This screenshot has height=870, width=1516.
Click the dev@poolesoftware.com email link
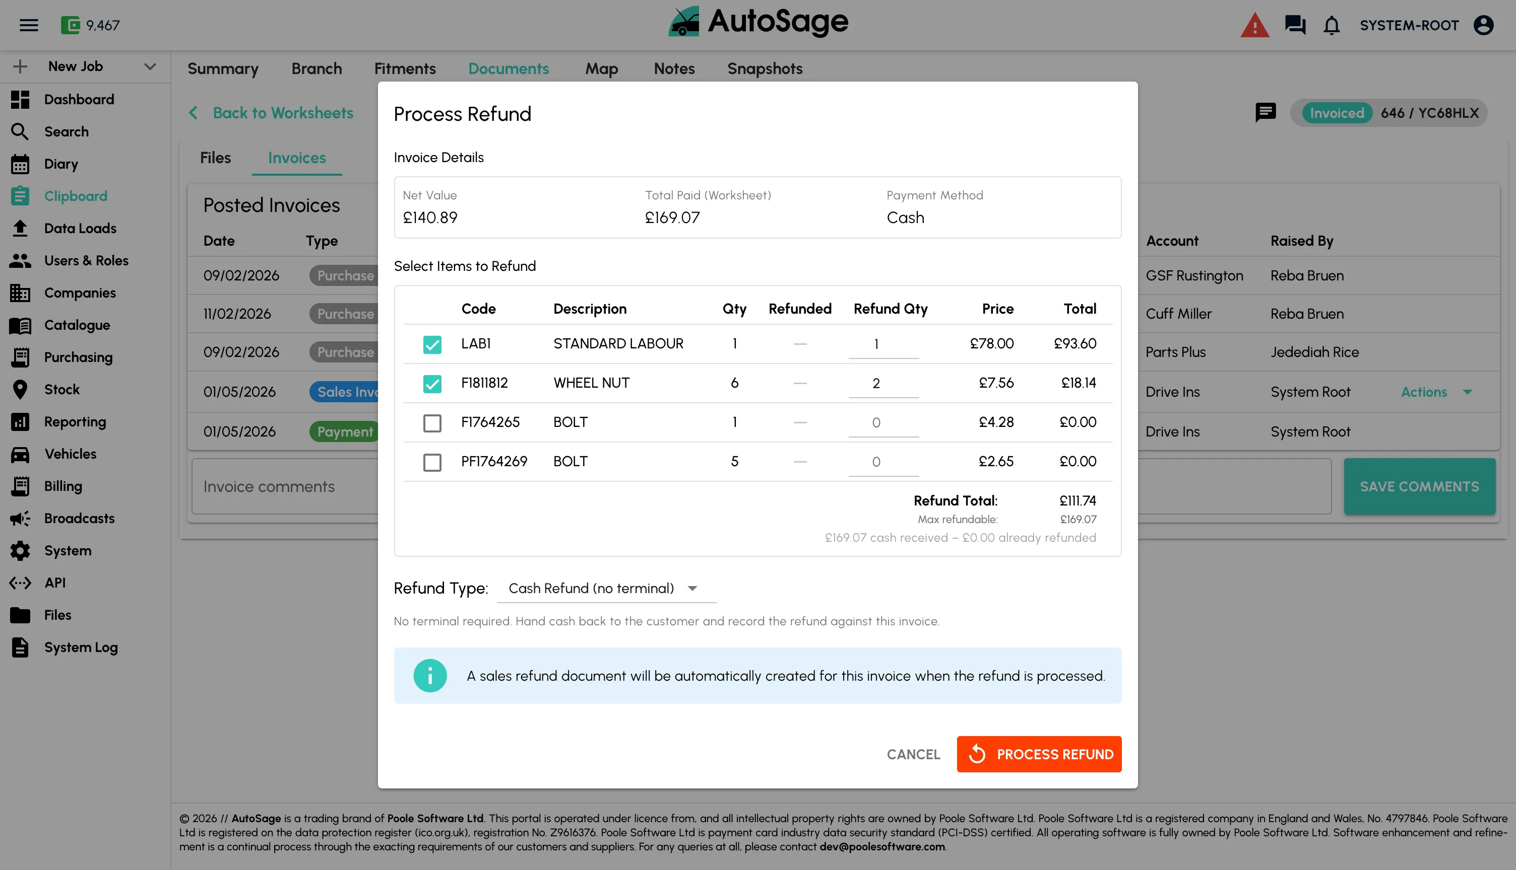(x=882, y=847)
